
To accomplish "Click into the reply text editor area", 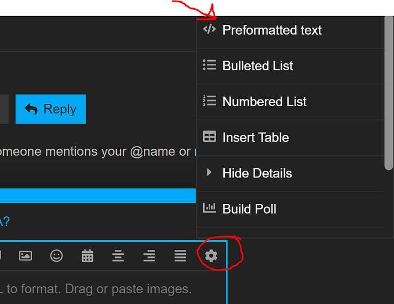I will [113, 288].
